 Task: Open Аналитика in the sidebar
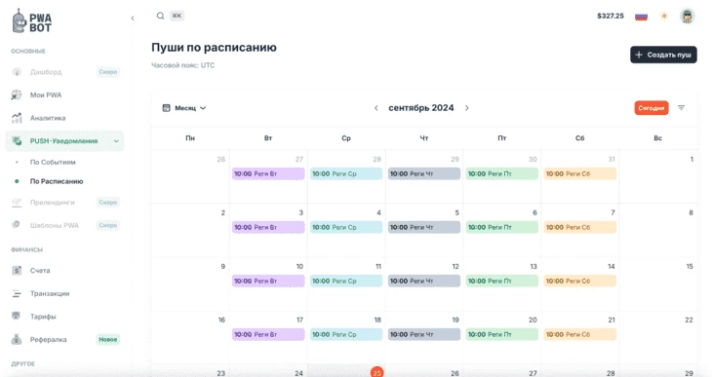click(48, 118)
